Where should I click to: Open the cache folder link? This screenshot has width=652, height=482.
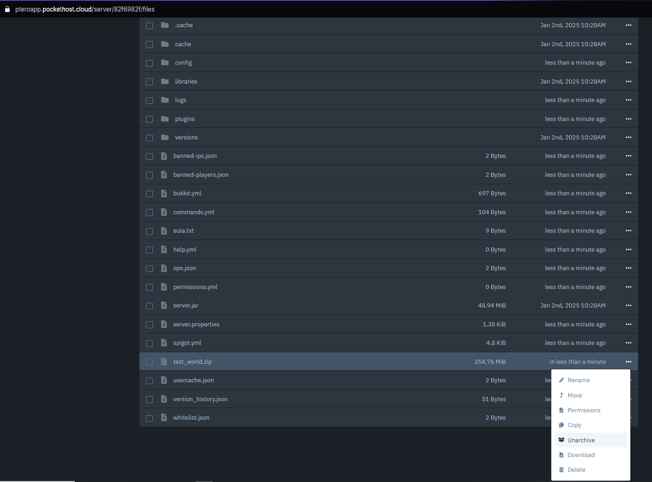[x=183, y=44]
